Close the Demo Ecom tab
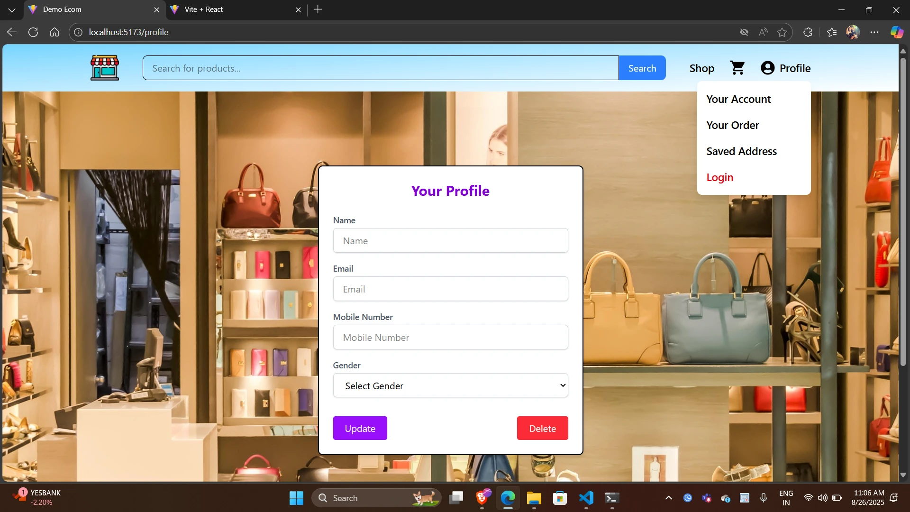Viewport: 910px width, 512px height. 156,9
